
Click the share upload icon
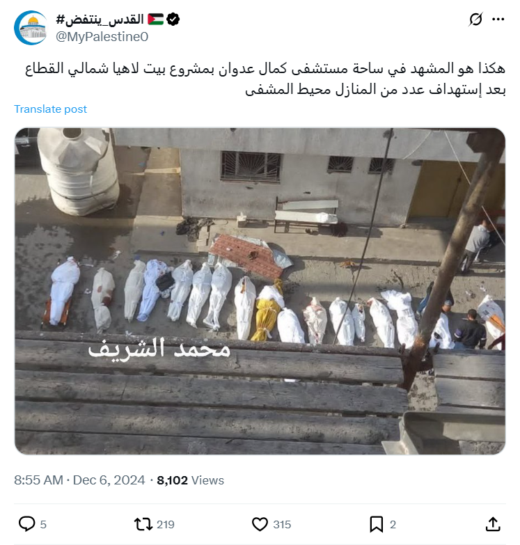pyautogui.click(x=493, y=524)
